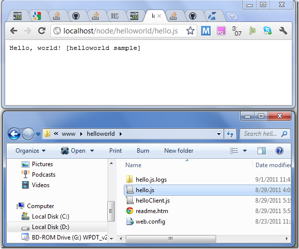299x249 pixels.
Task: Go back in Chrome browser
Action: [14, 30]
